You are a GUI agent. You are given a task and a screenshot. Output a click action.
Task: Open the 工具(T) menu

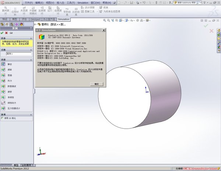click(71, 3)
